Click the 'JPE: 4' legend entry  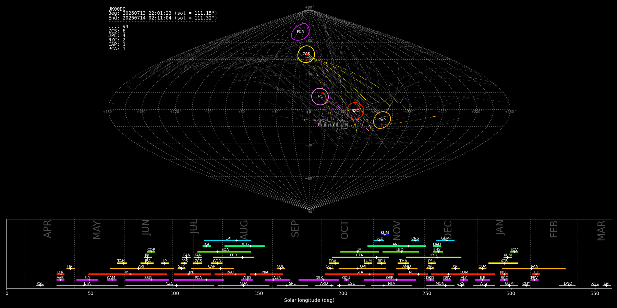[x=117, y=36]
